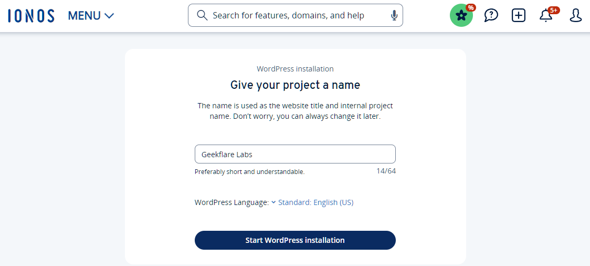
Task: Click the 'WordPress Language:' label
Action: tap(232, 202)
